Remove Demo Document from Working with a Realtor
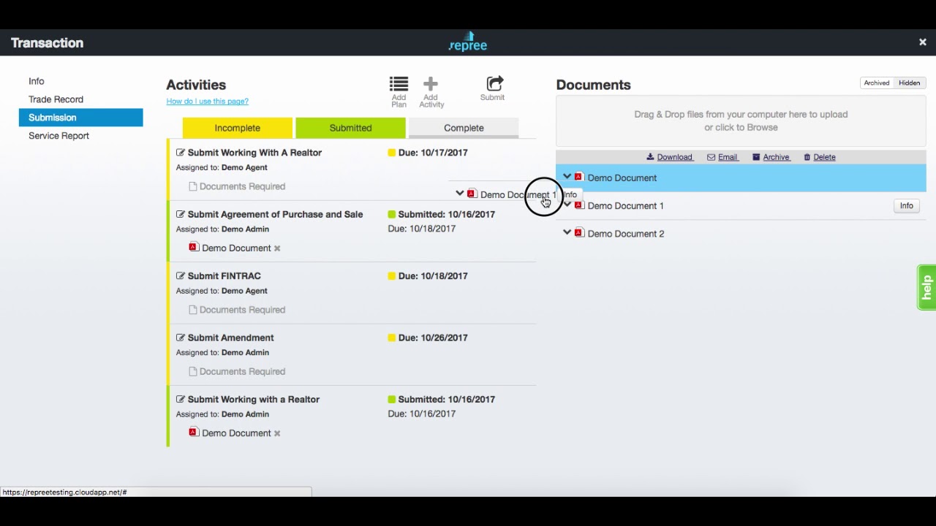 click(x=277, y=433)
